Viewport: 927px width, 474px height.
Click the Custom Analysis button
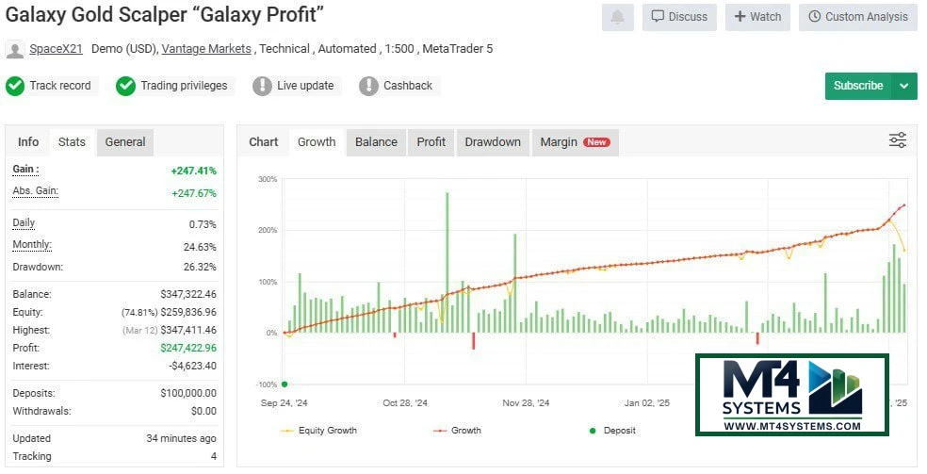pos(857,17)
